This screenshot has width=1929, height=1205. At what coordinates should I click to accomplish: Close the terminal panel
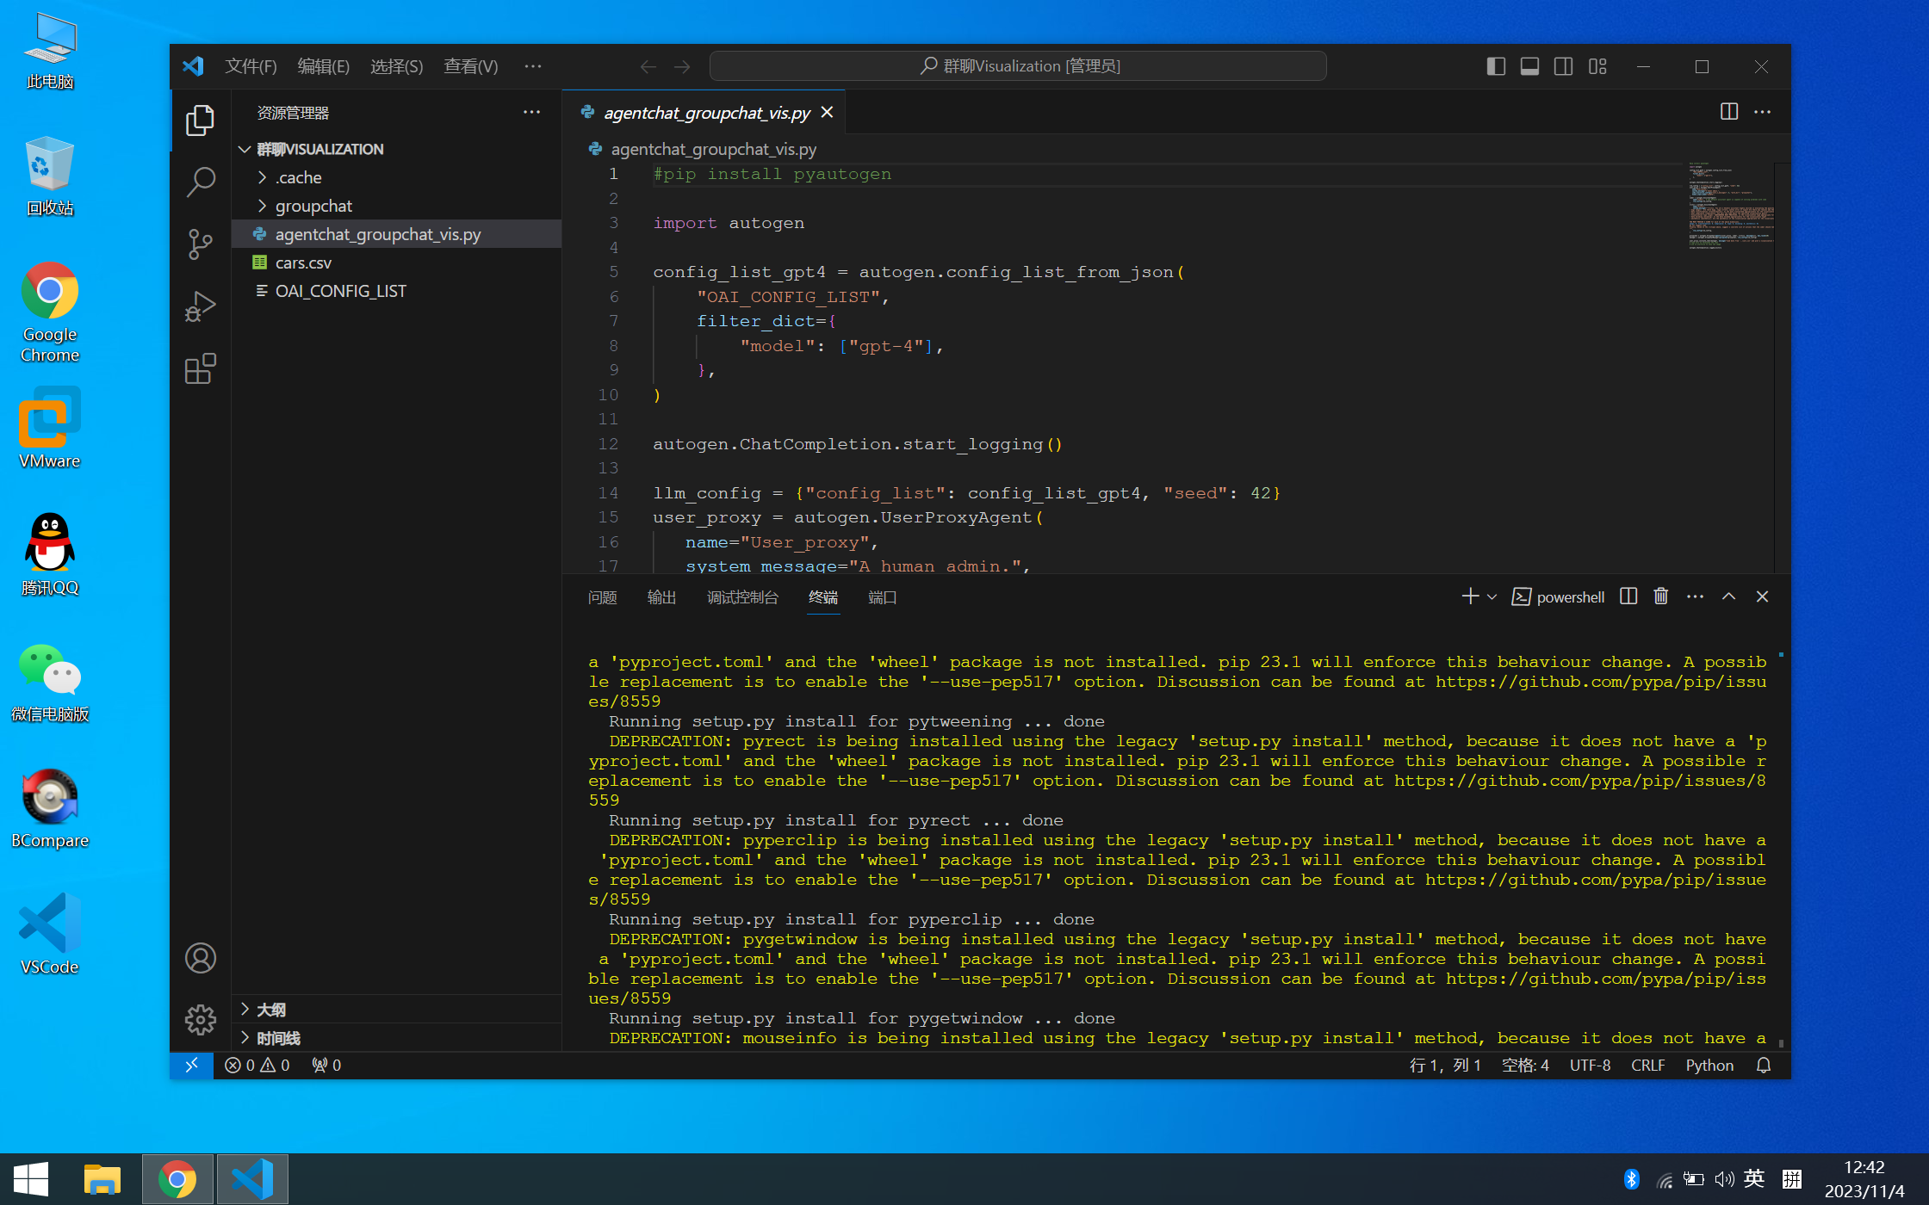point(1762,596)
